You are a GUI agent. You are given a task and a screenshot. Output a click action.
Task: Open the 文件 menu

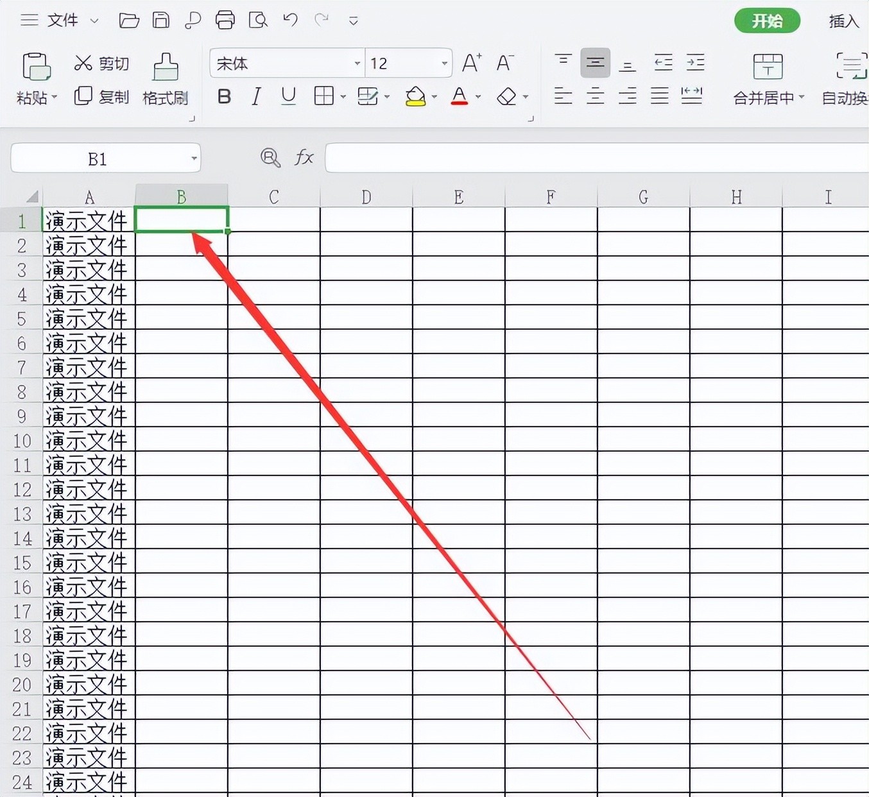tap(62, 21)
